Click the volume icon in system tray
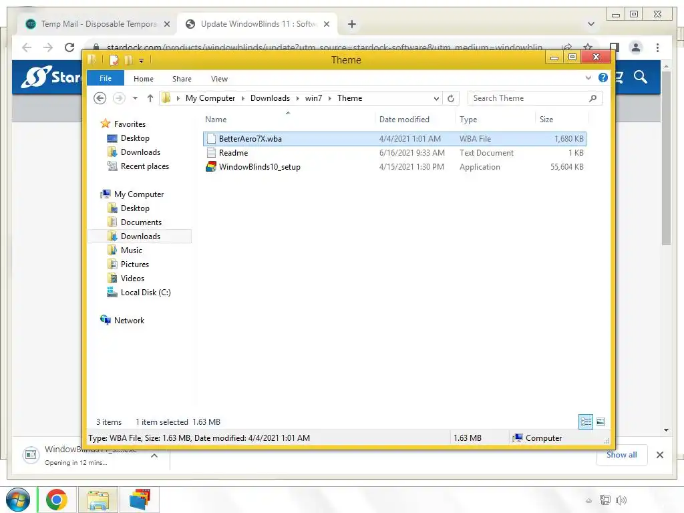Screen dimensions: 684x513 [621, 500]
